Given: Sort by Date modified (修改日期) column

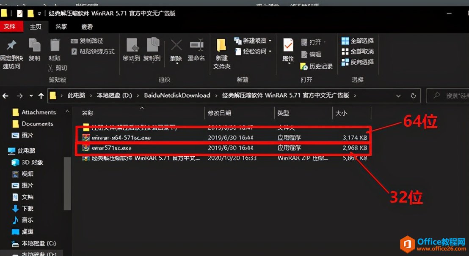Looking at the screenshot, I should tap(220, 113).
